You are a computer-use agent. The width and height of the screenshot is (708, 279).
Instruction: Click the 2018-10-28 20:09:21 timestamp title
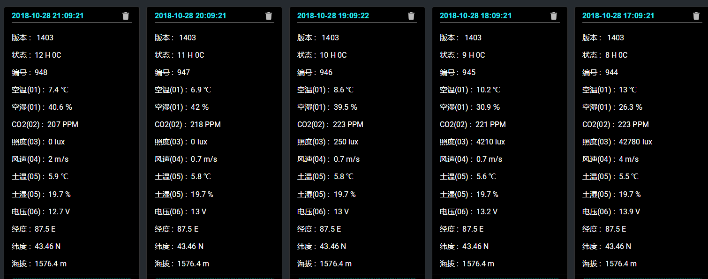pyautogui.click(x=190, y=15)
